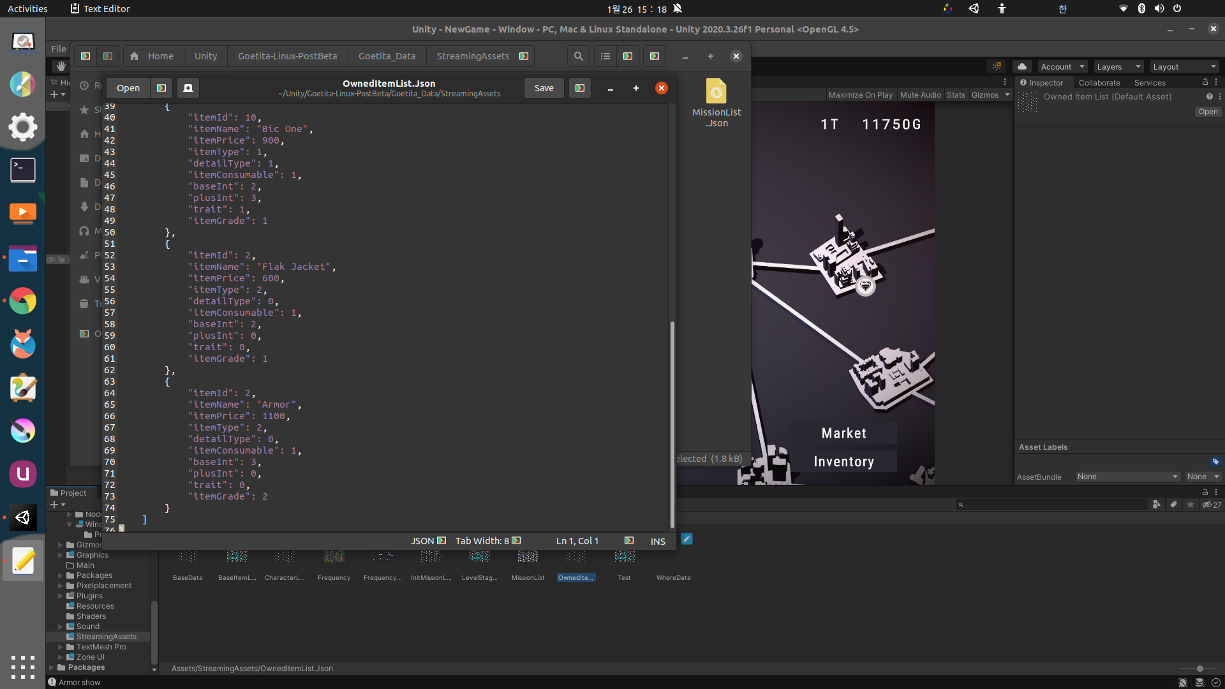Image resolution: width=1225 pixels, height=689 pixels.
Task: Navigate to Home breadcrumb
Action: click(x=154, y=56)
